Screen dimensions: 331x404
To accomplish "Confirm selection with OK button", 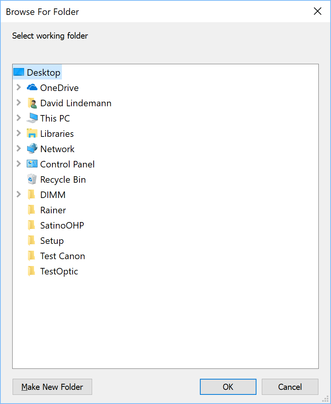I will tap(228, 387).
